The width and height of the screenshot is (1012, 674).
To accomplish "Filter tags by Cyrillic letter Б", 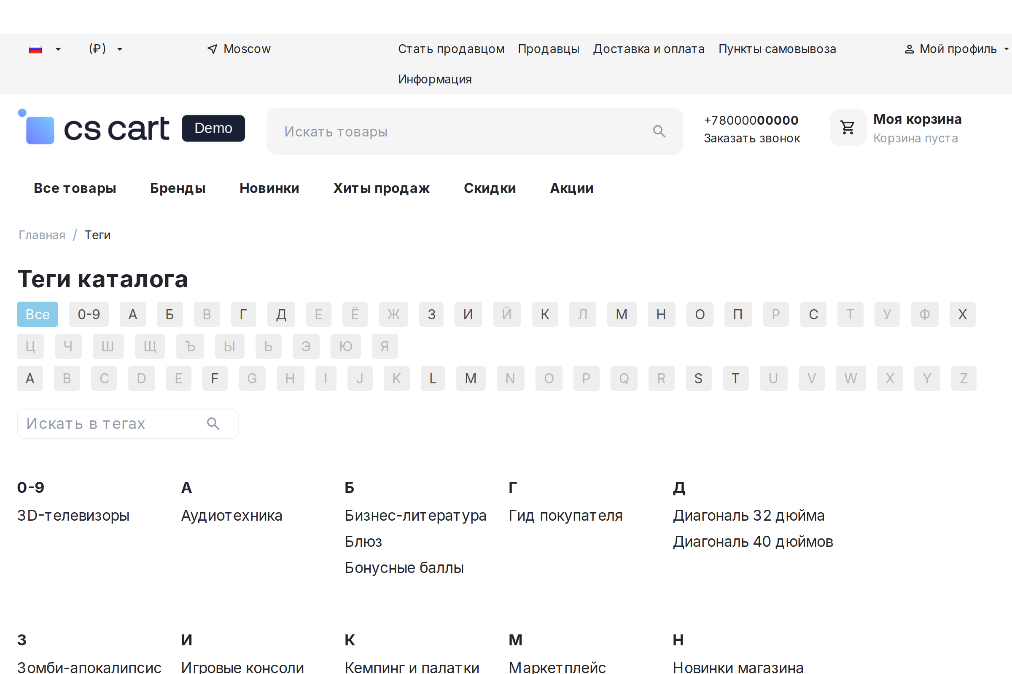I will pyautogui.click(x=170, y=314).
